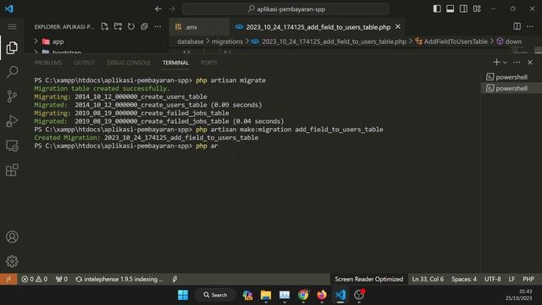Screen dimensions: 542x305
Task: Open the .env editor tab
Action: pyautogui.click(x=199, y=27)
